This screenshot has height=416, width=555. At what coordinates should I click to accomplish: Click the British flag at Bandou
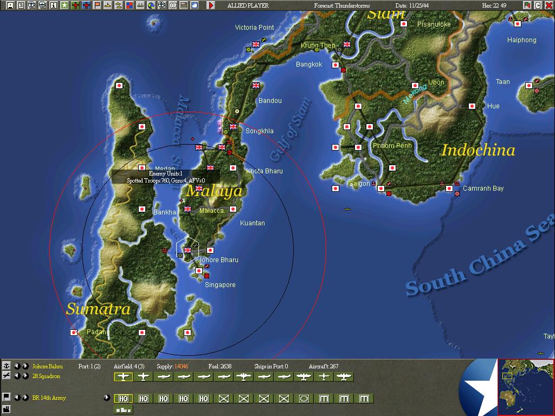pyautogui.click(x=256, y=85)
